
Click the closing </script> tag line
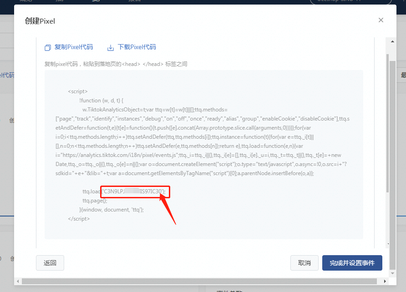pyautogui.click(x=79, y=219)
